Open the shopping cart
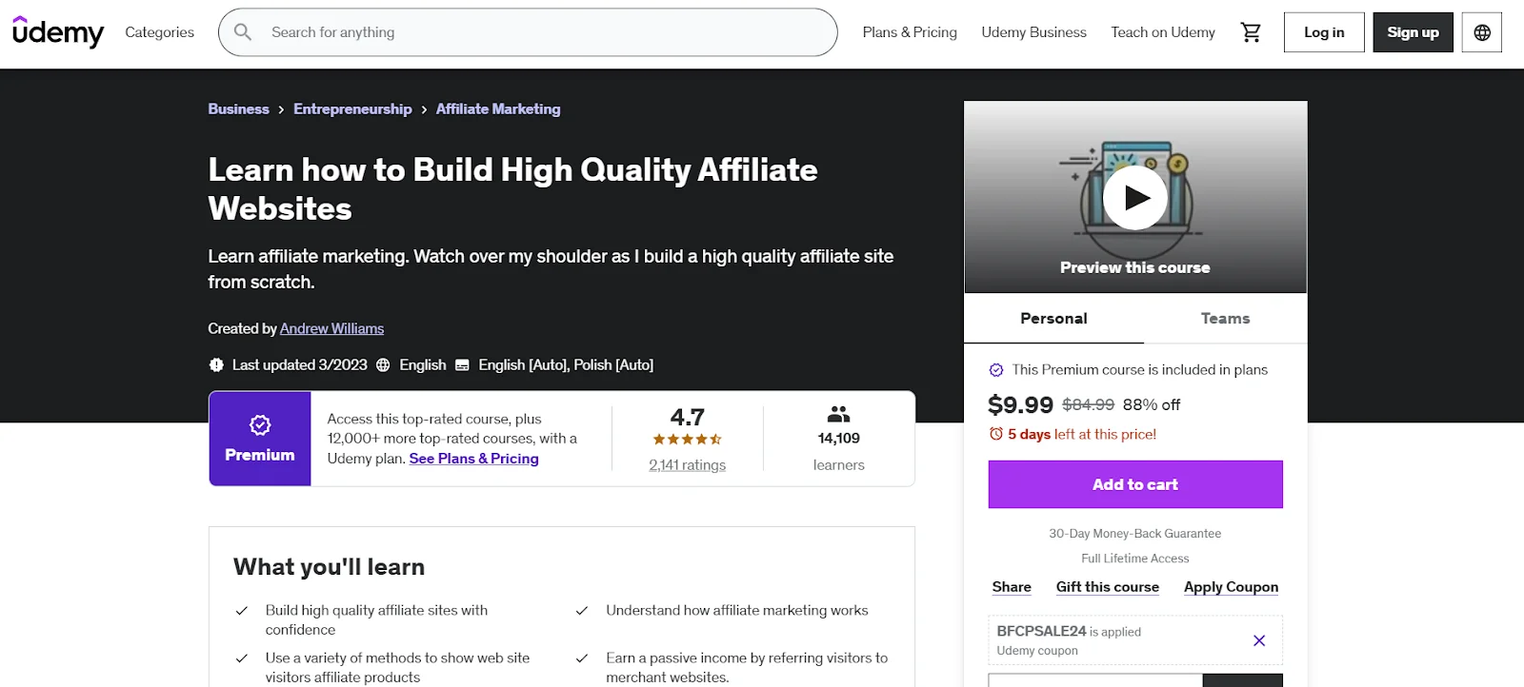The width and height of the screenshot is (1524, 687). click(1251, 31)
